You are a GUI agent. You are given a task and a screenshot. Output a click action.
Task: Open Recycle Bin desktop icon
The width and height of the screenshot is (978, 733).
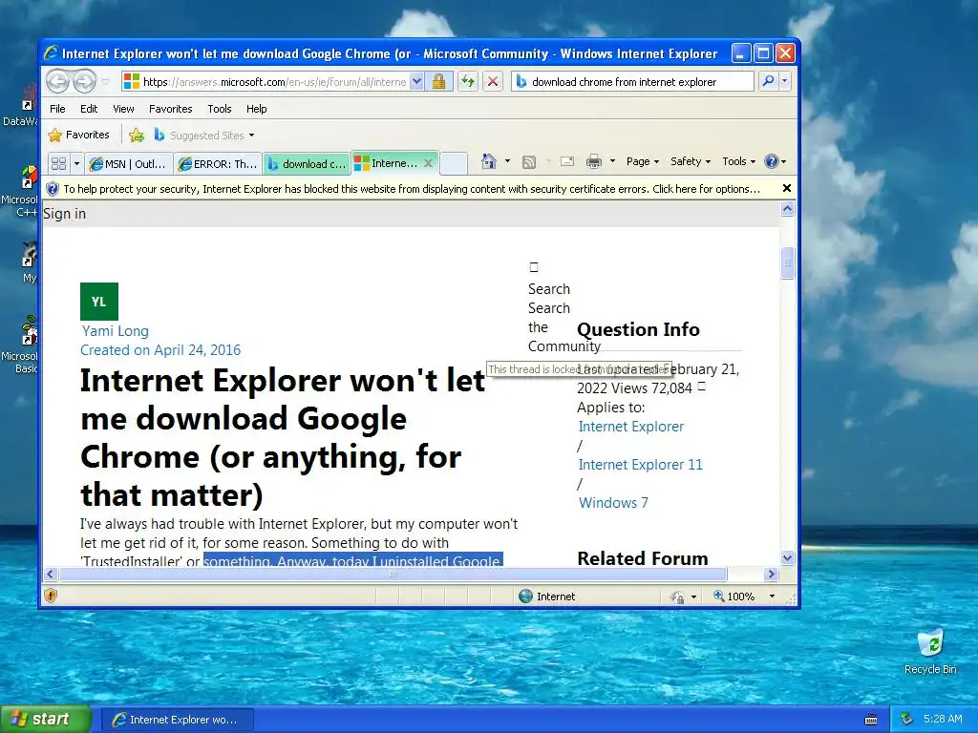(930, 652)
